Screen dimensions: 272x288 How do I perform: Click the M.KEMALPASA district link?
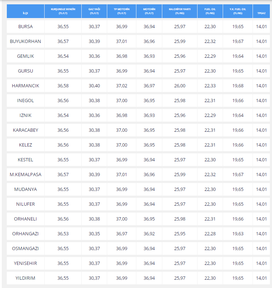(x=25, y=175)
